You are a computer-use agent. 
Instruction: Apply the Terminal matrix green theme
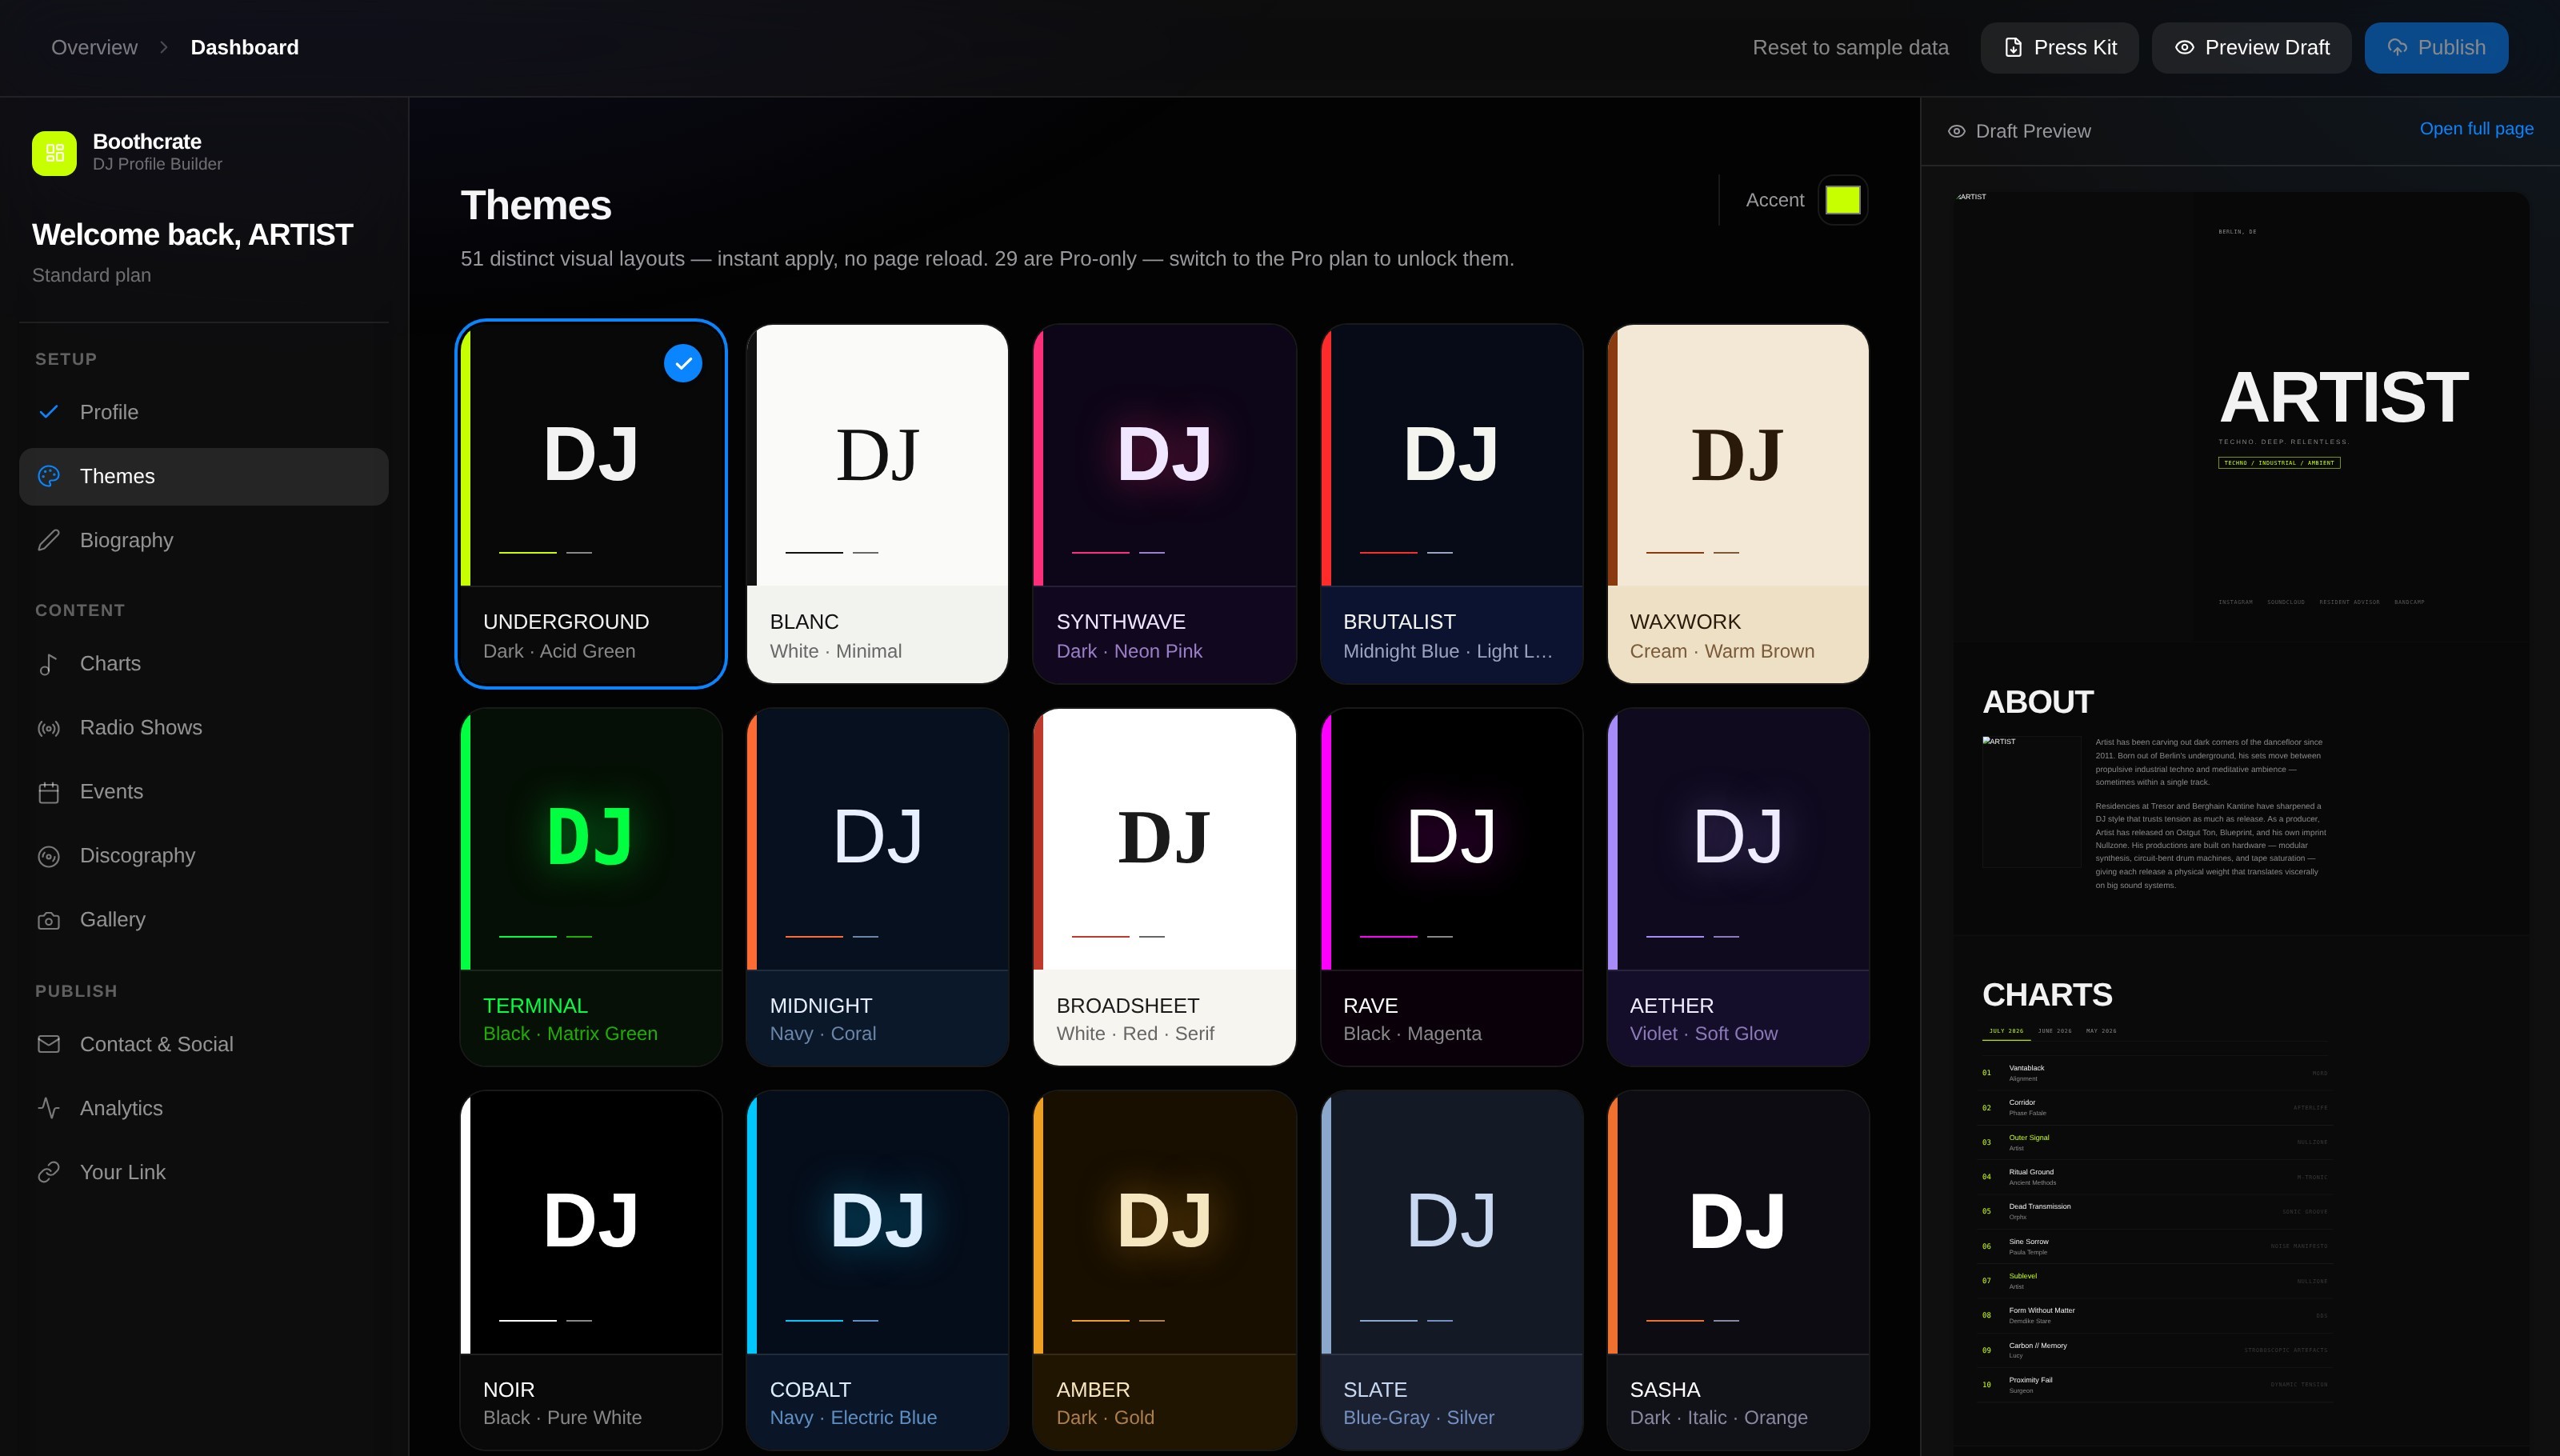(x=591, y=887)
